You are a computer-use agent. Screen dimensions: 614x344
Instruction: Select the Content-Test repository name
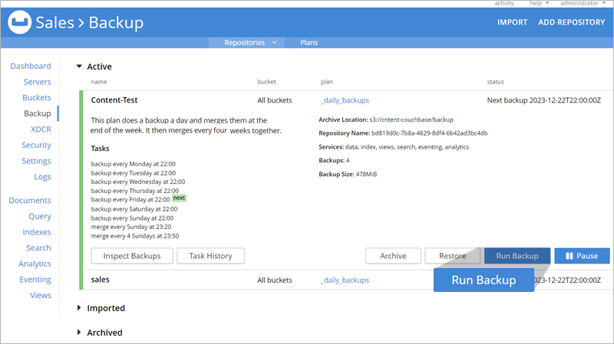pyautogui.click(x=114, y=100)
